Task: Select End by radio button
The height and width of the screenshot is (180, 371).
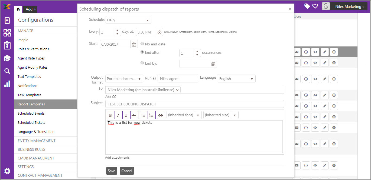Action: point(142,63)
